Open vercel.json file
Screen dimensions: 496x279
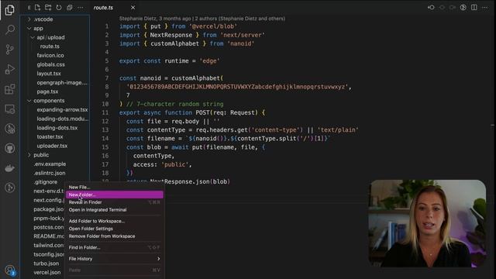click(46, 272)
